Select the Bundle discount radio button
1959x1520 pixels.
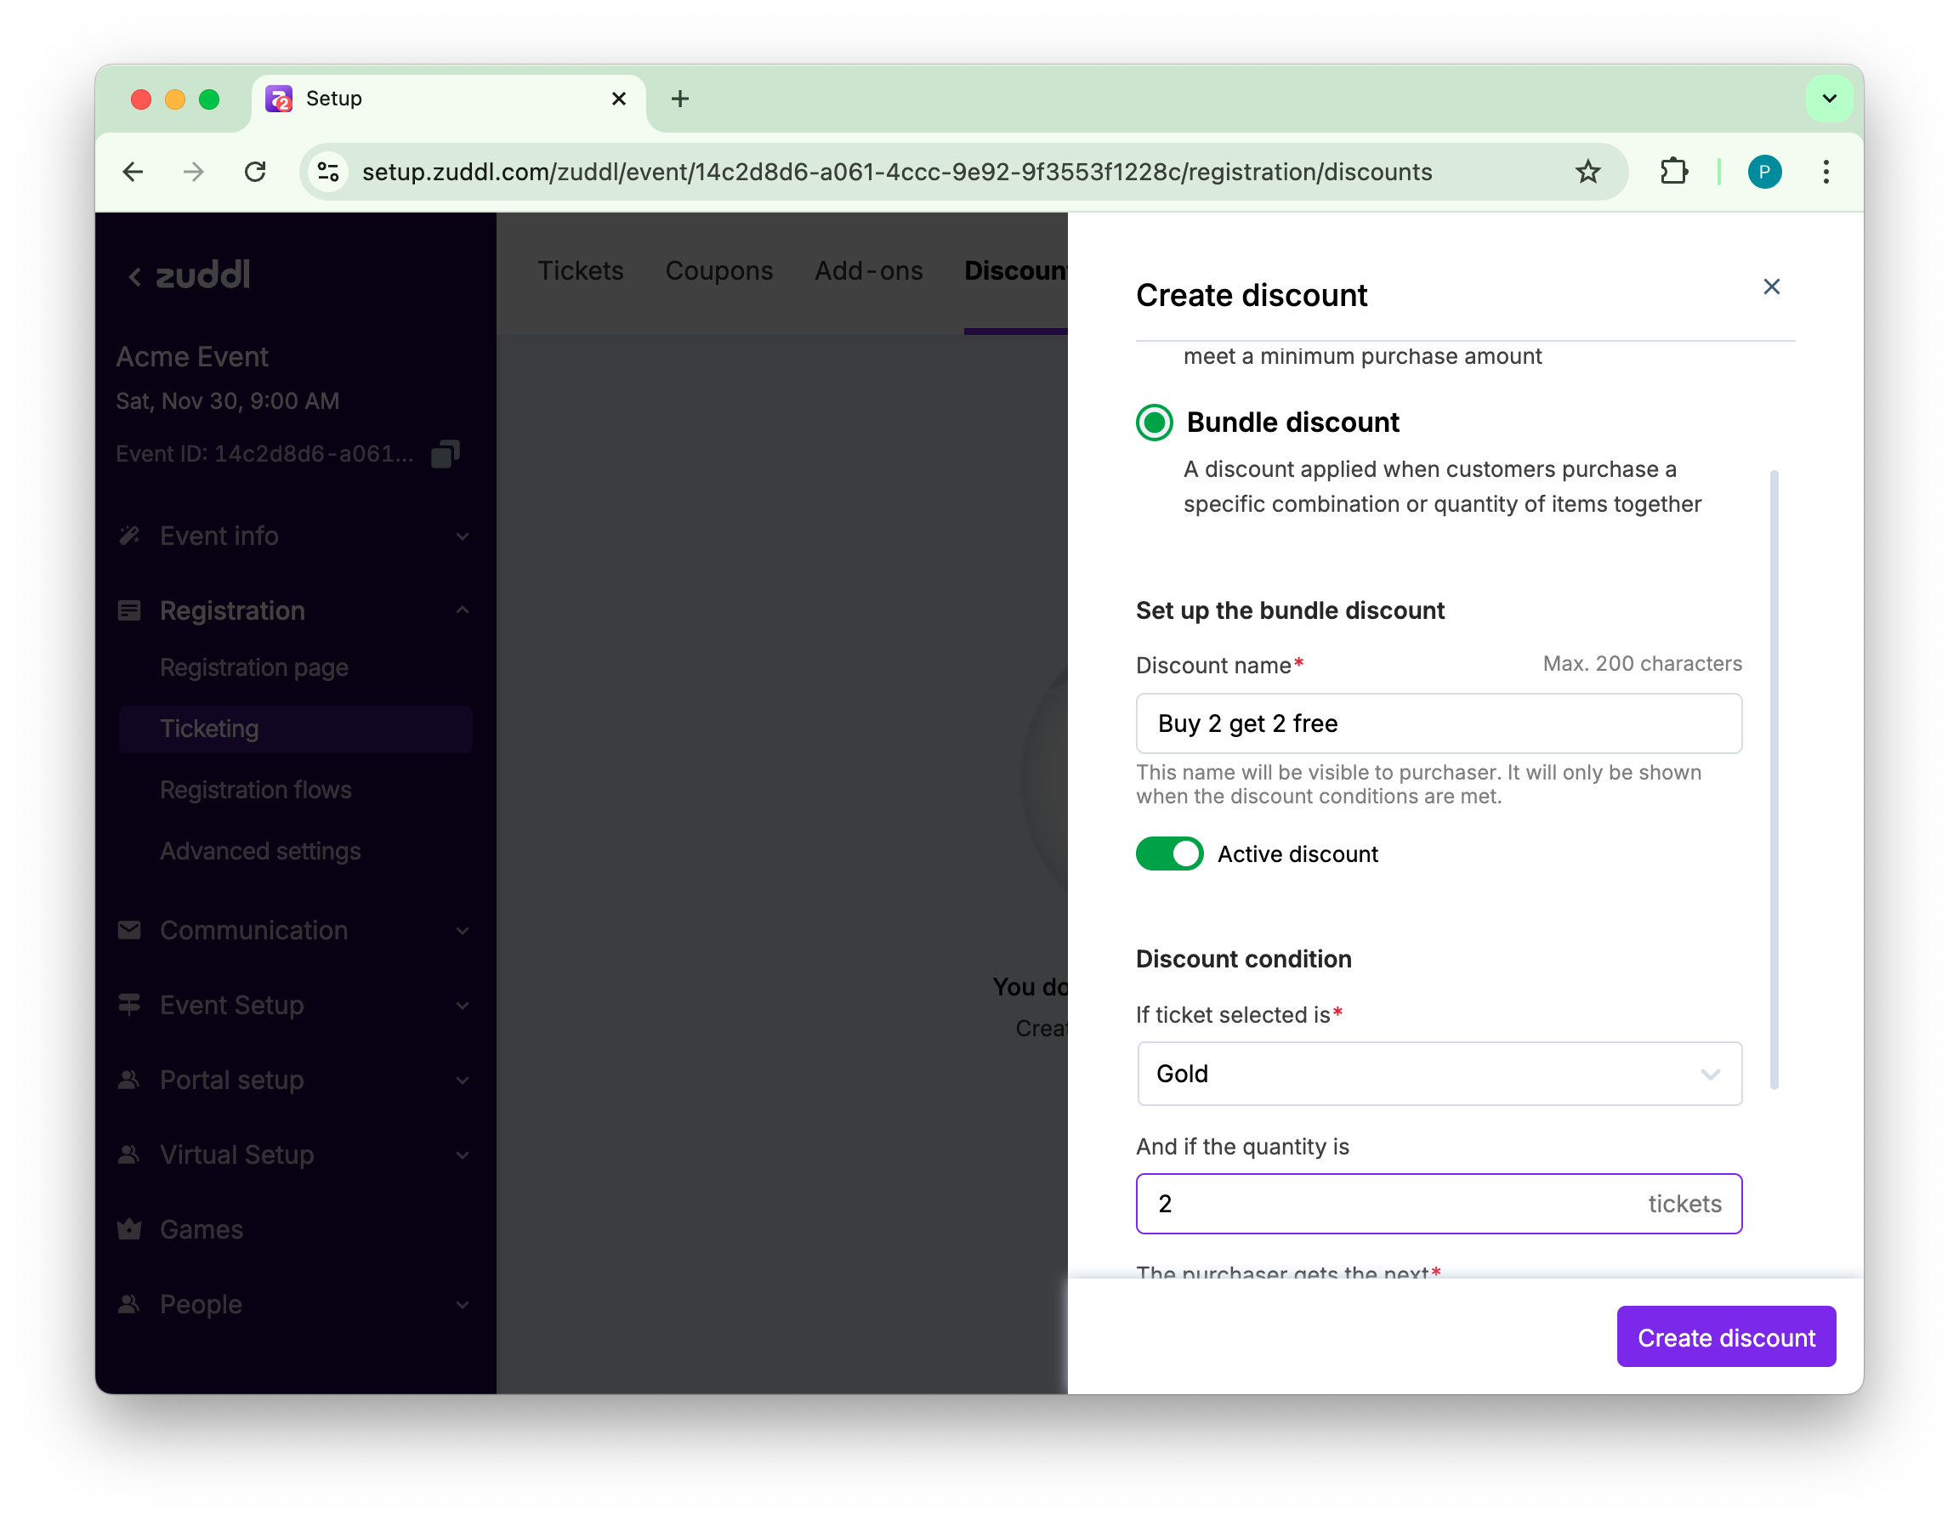(1155, 423)
